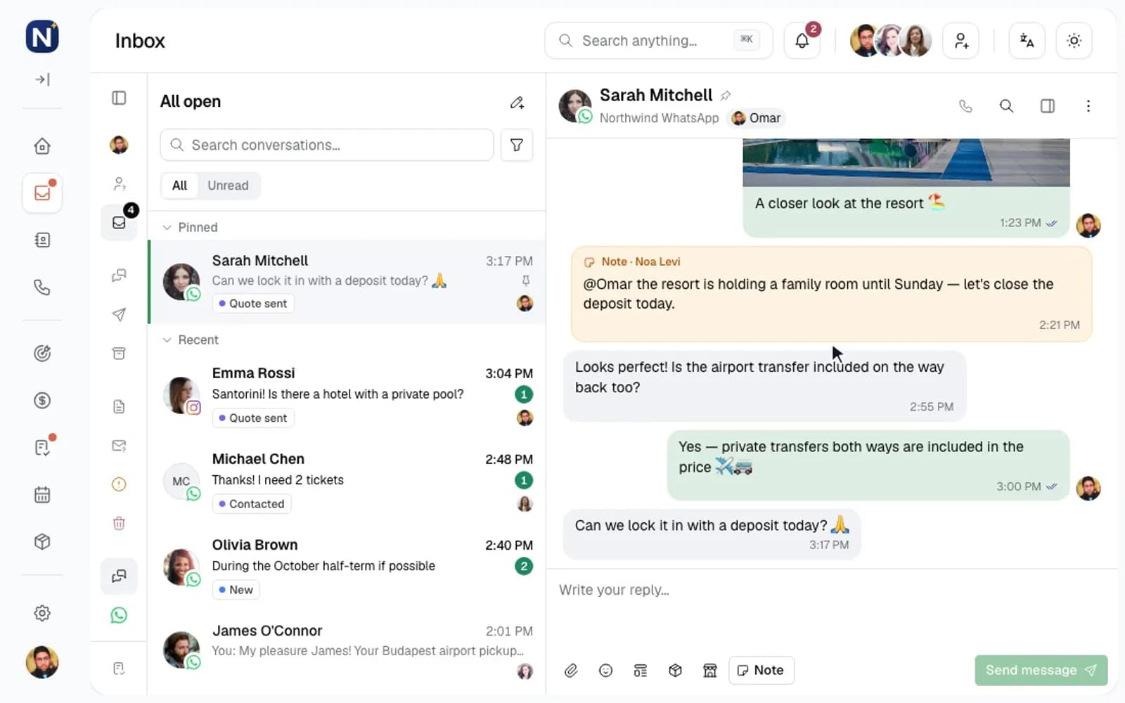Click the Omar assignee chip

pos(757,118)
